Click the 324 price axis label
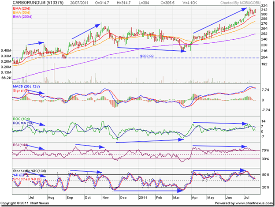The height and width of the screenshot is (207, 275). pyautogui.click(x=264, y=6)
